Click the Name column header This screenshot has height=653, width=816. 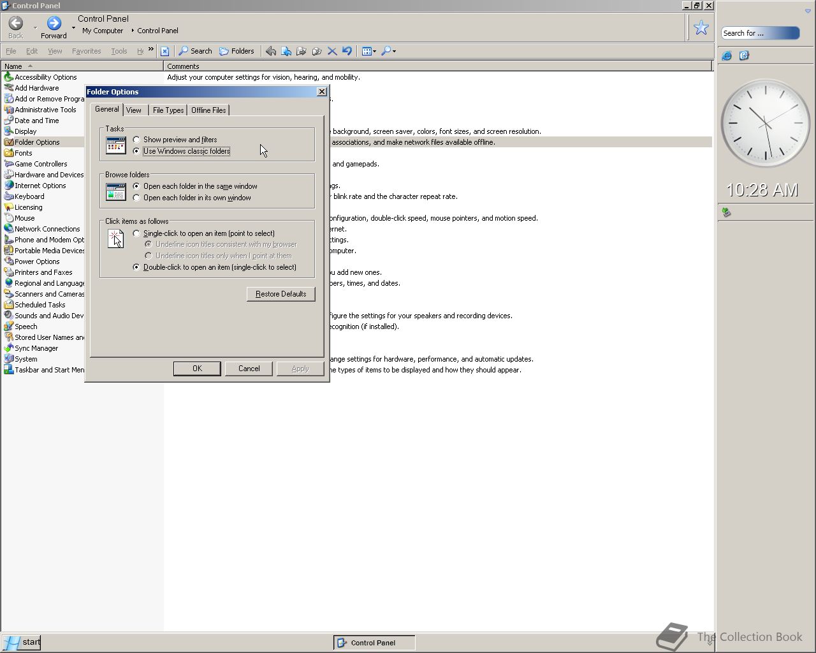(82, 66)
